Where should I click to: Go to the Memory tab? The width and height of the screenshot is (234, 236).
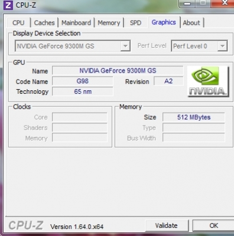pos(109,23)
